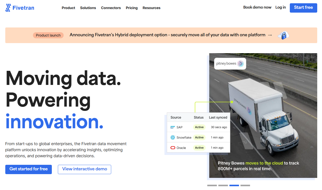The height and width of the screenshot is (190, 322).
Task: Select the fourth carousel slide indicator
Action: click(245, 185)
